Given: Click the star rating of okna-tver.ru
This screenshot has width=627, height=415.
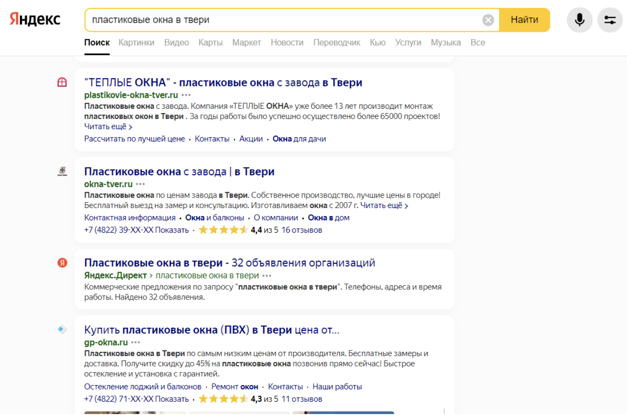Looking at the screenshot, I should pyautogui.click(x=223, y=230).
